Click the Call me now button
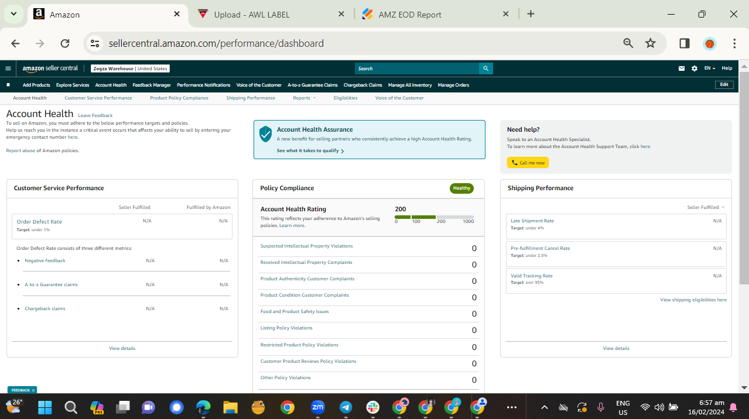The height and width of the screenshot is (419, 749). [x=528, y=163]
